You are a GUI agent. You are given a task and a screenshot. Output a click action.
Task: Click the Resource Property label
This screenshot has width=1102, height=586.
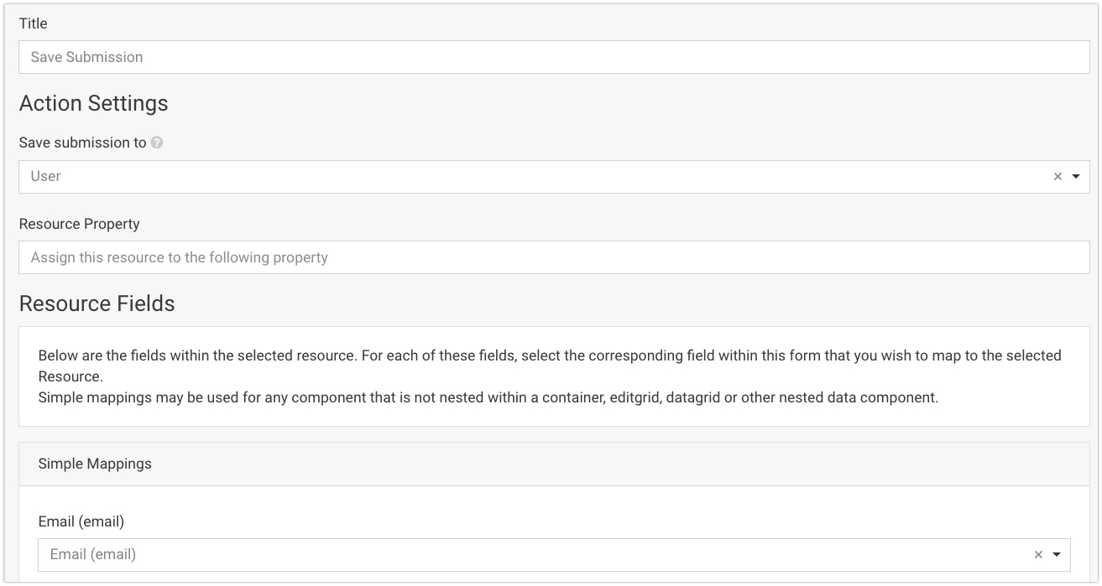(79, 224)
